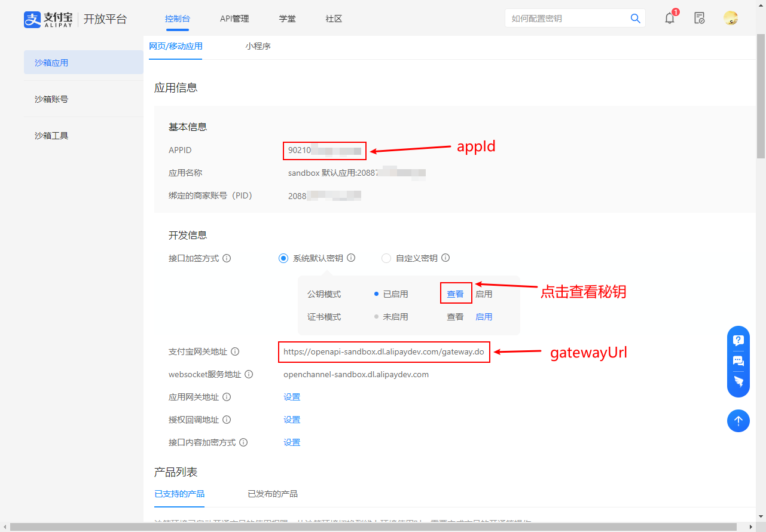This screenshot has height=532, width=766.
Task: Click 启用 link for 证书模式
Action: pos(484,317)
